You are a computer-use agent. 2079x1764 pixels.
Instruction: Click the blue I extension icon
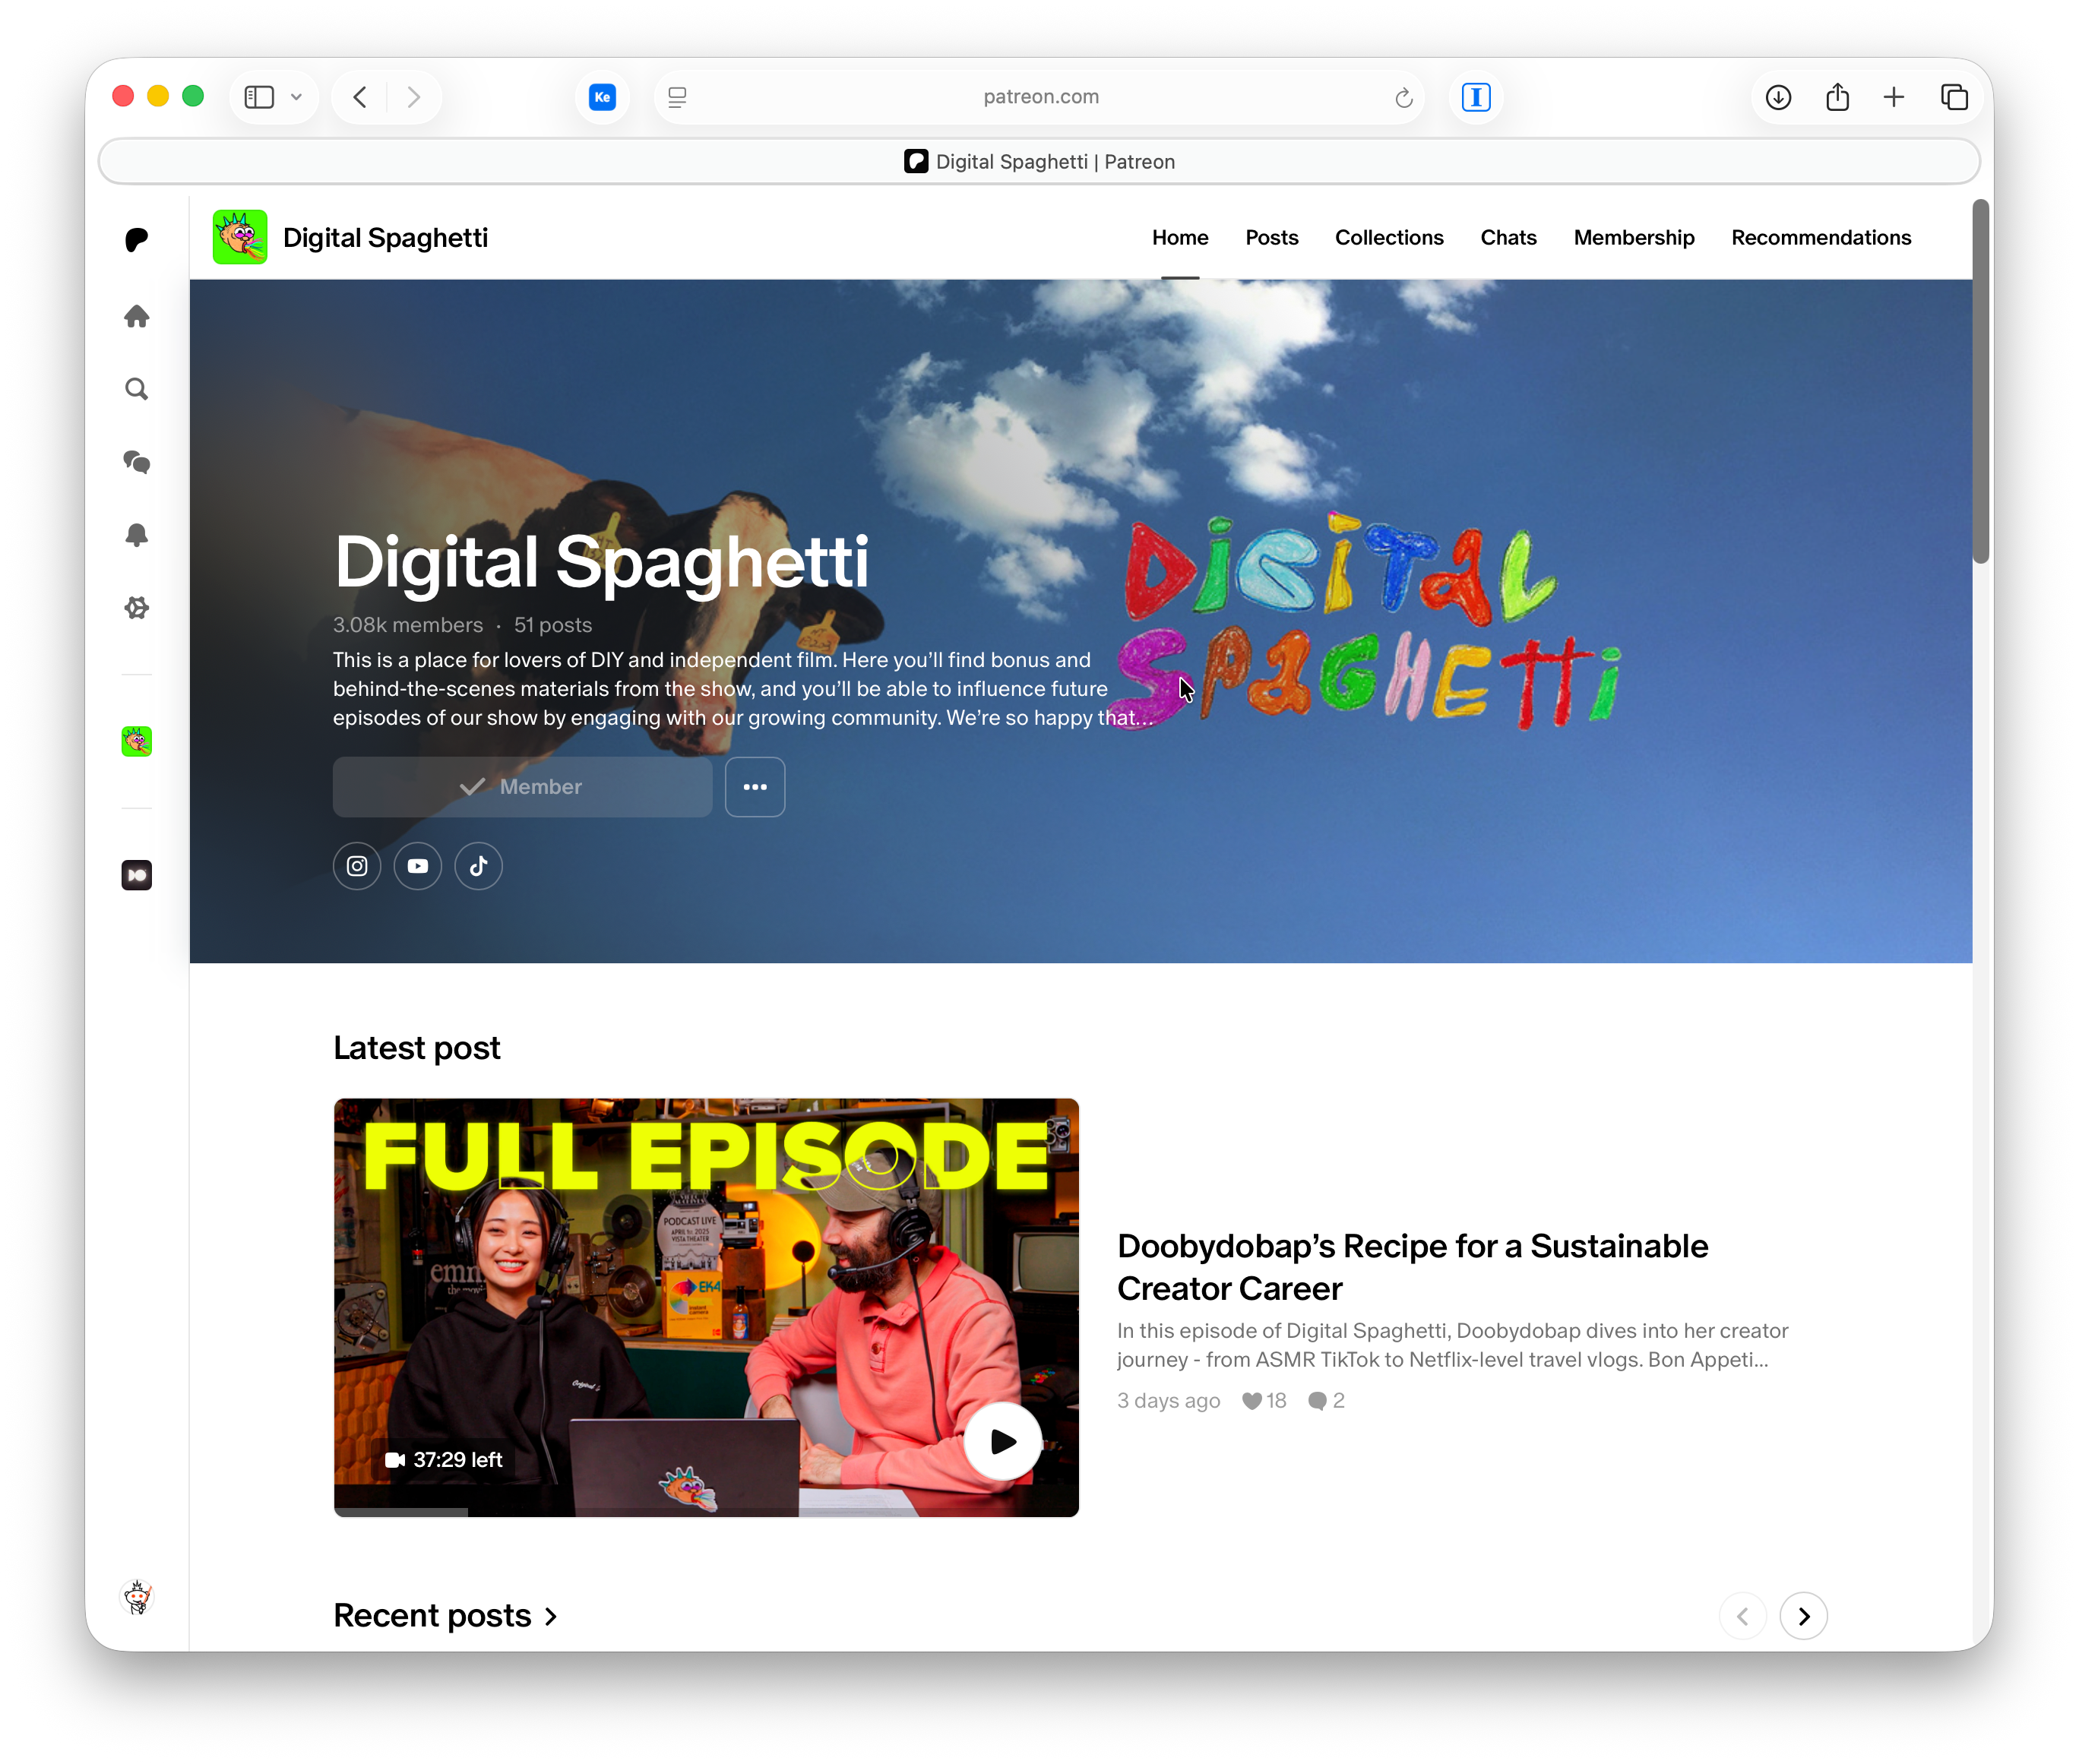(x=1476, y=97)
